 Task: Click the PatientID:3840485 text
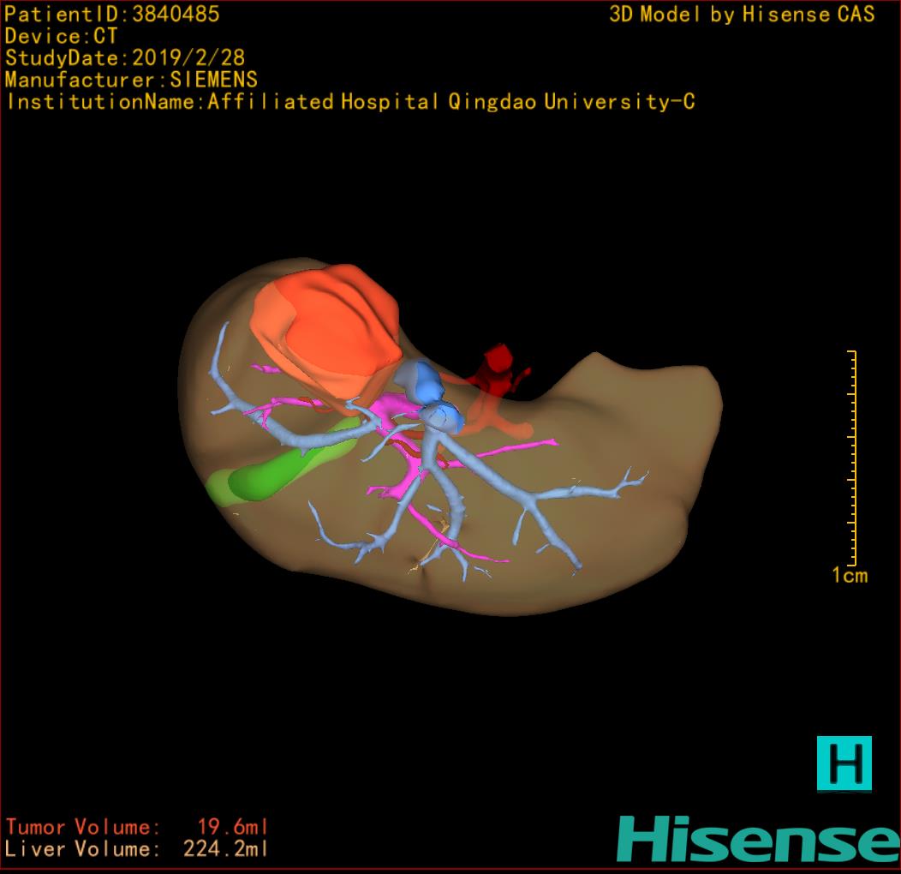click(x=112, y=15)
